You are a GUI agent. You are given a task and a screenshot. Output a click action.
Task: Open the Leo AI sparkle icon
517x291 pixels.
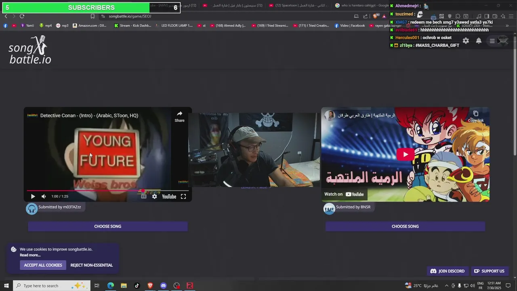[x=503, y=16]
